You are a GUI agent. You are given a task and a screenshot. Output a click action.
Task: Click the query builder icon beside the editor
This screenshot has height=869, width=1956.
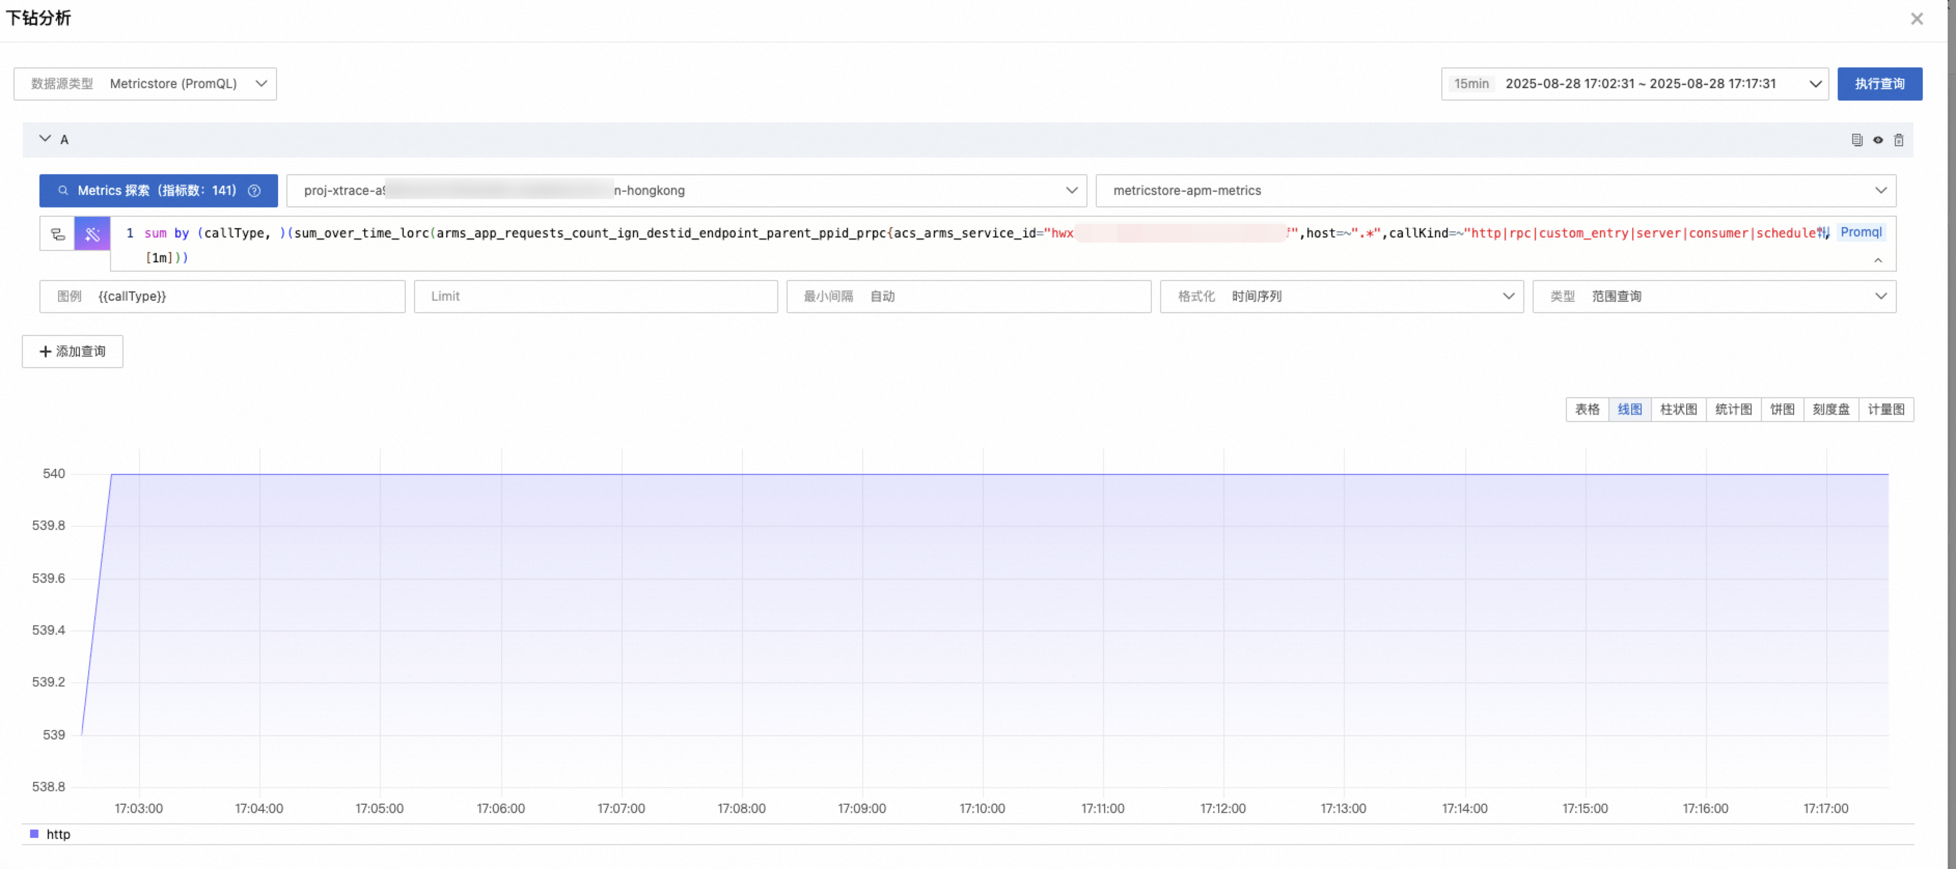[x=58, y=234]
